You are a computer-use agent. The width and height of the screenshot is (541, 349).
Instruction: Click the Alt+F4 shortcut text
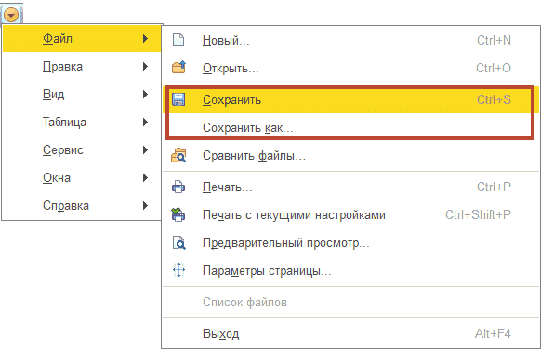tap(493, 333)
